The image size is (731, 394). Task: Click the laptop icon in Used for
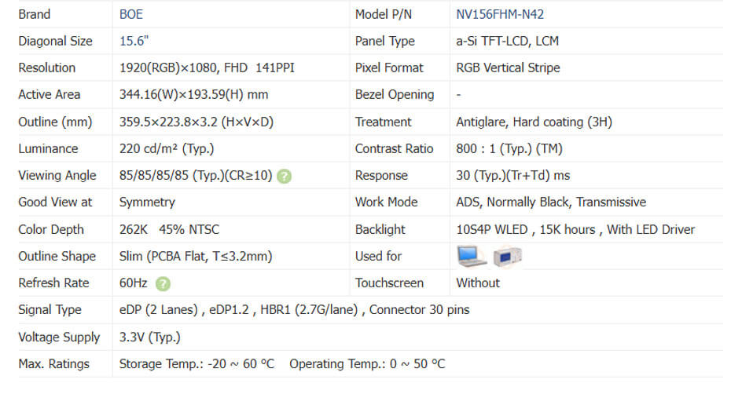472,256
